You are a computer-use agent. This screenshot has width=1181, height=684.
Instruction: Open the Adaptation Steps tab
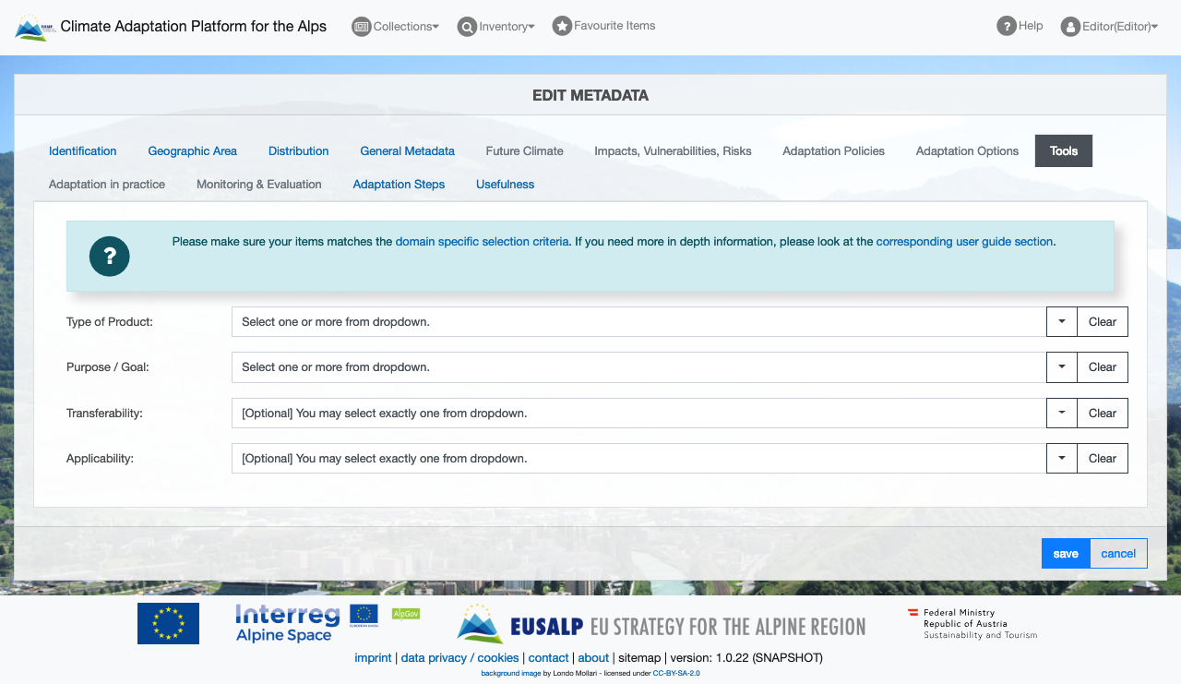click(x=399, y=185)
